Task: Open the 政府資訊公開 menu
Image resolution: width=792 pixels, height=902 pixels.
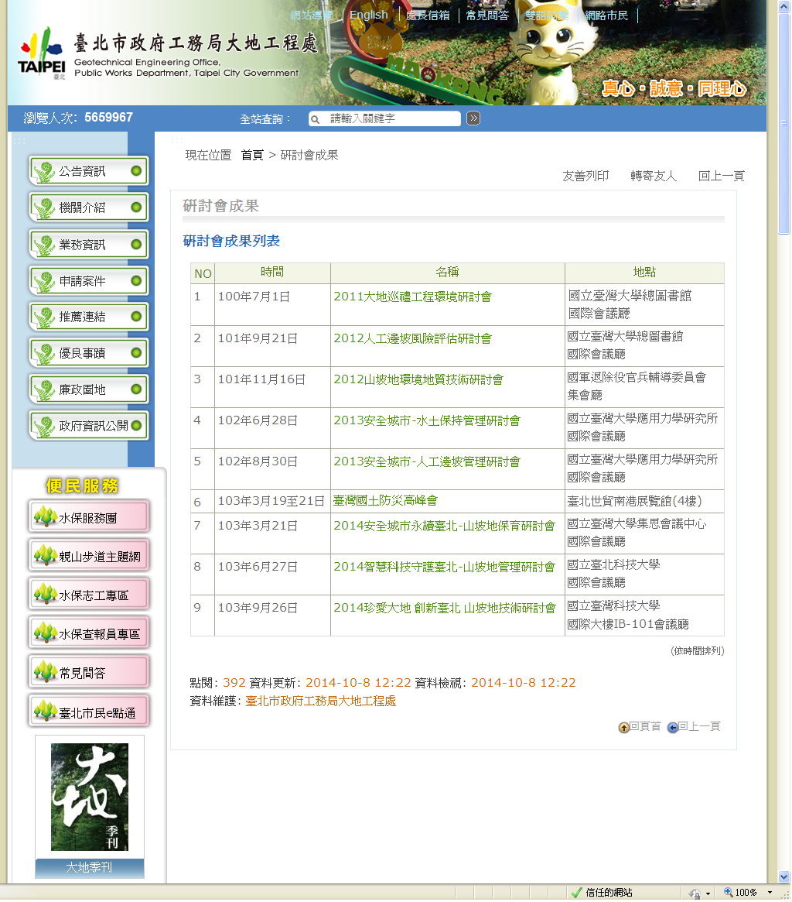Action: pos(88,426)
